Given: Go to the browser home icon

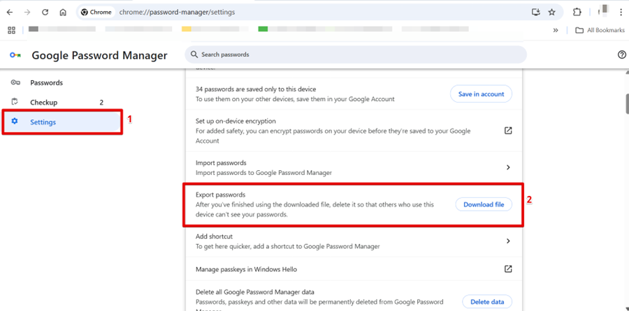Looking at the screenshot, I should [x=63, y=12].
